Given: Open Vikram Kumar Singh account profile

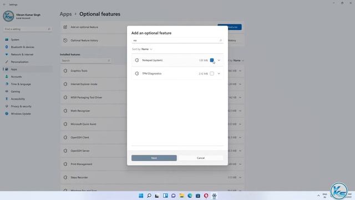Looking at the screenshot, I should 22,16.
